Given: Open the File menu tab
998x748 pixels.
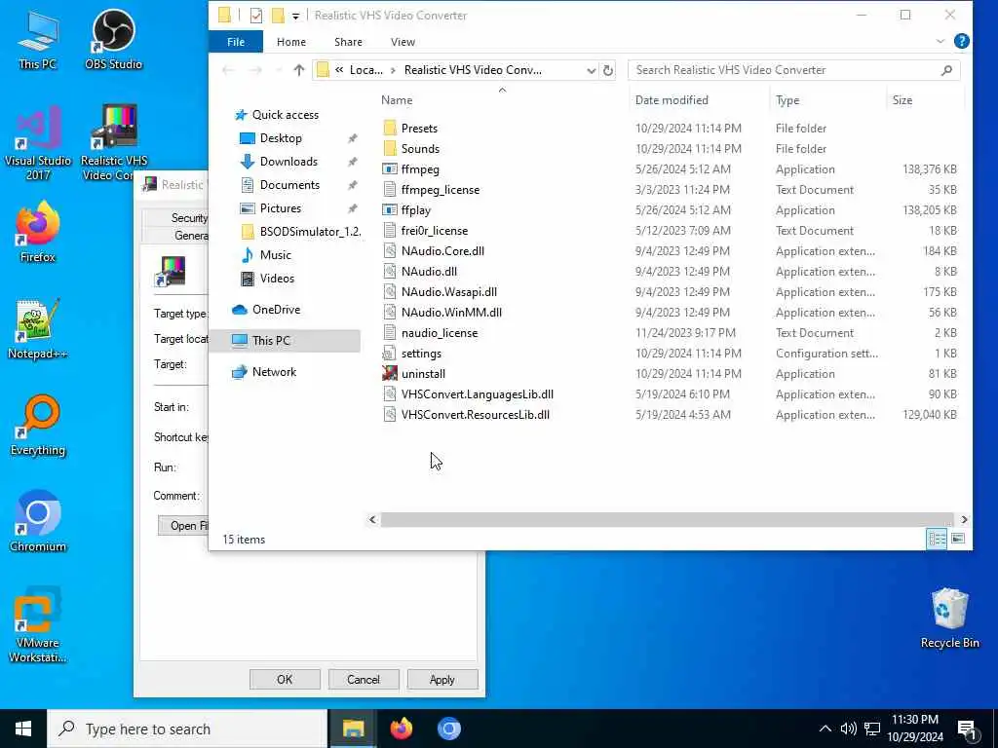Looking at the screenshot, I should tap(236, 42).
